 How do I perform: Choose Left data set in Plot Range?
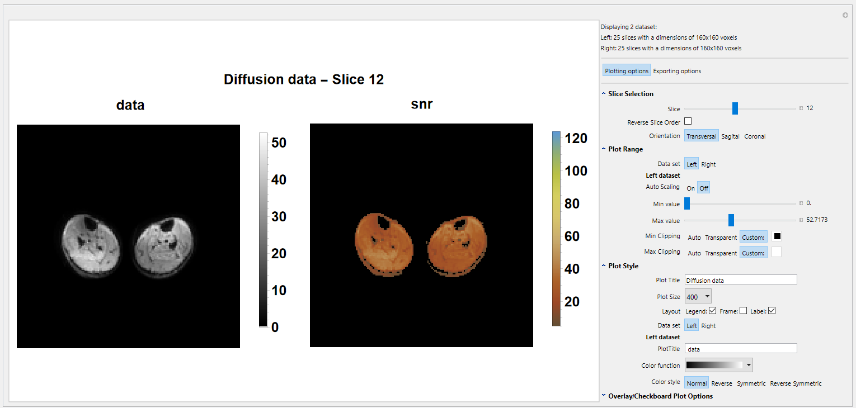pos(692,164)
